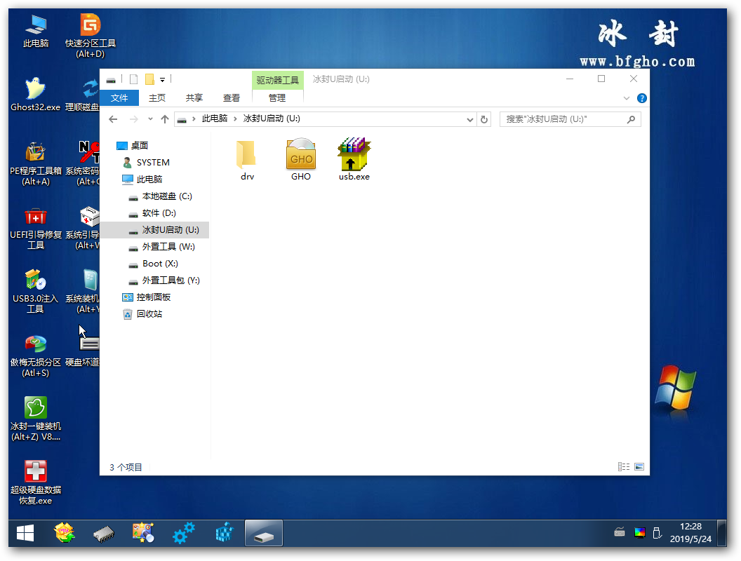The width and height of the screenshot is (741, 561).
Task: Open Ghost32.exe on the desktop
Action: pos(36,95)
